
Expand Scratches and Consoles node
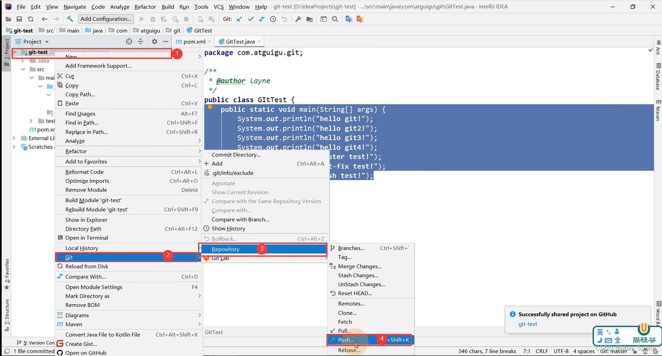coord(14,147)
